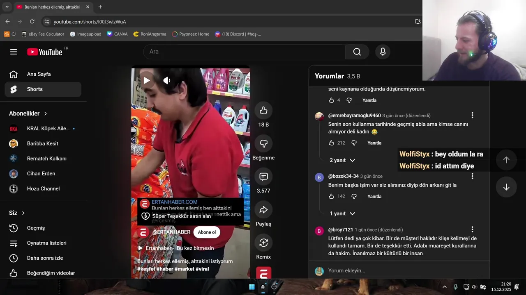The width and height of the screenshot is (526, 295).
Task: Click the #keşfet hashtag
Action: pyautogui.click(x=146, y=269)
